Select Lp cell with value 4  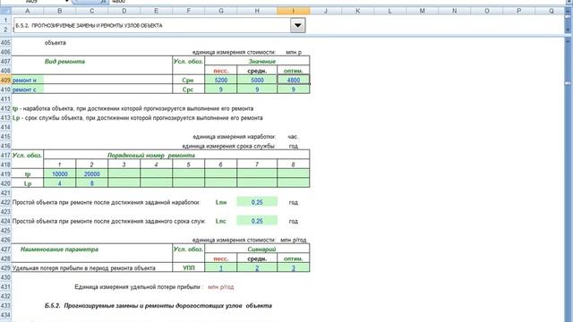(x=60, y=183)
